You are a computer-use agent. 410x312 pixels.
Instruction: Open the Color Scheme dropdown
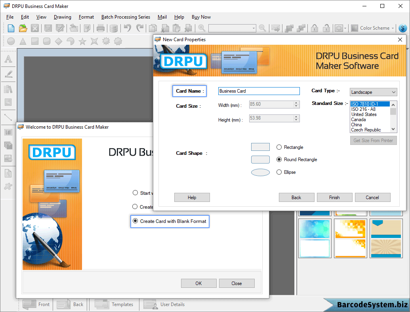click(x=372, y=28)
